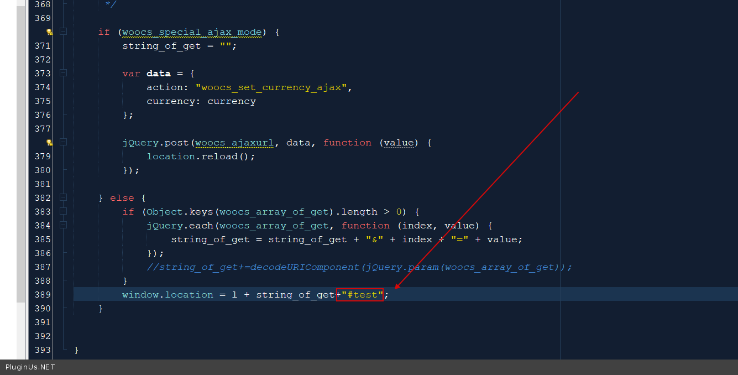Screen dimensions: 738x375
Task: Click the 'action:' property name
Action: click(168, 87)
